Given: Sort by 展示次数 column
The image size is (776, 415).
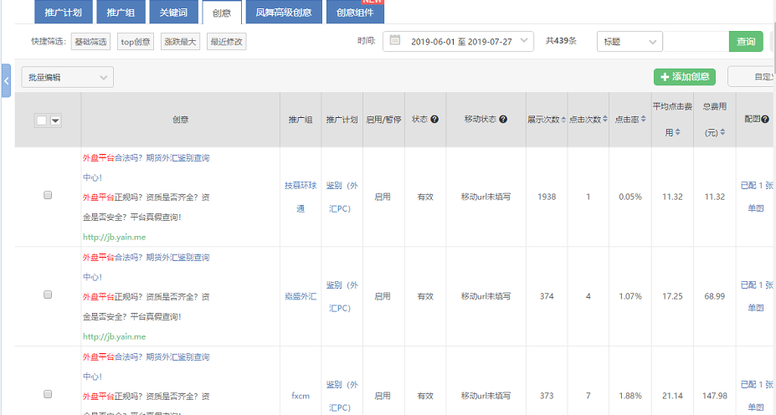Looking at the screenshot, I should pos(563,119).
